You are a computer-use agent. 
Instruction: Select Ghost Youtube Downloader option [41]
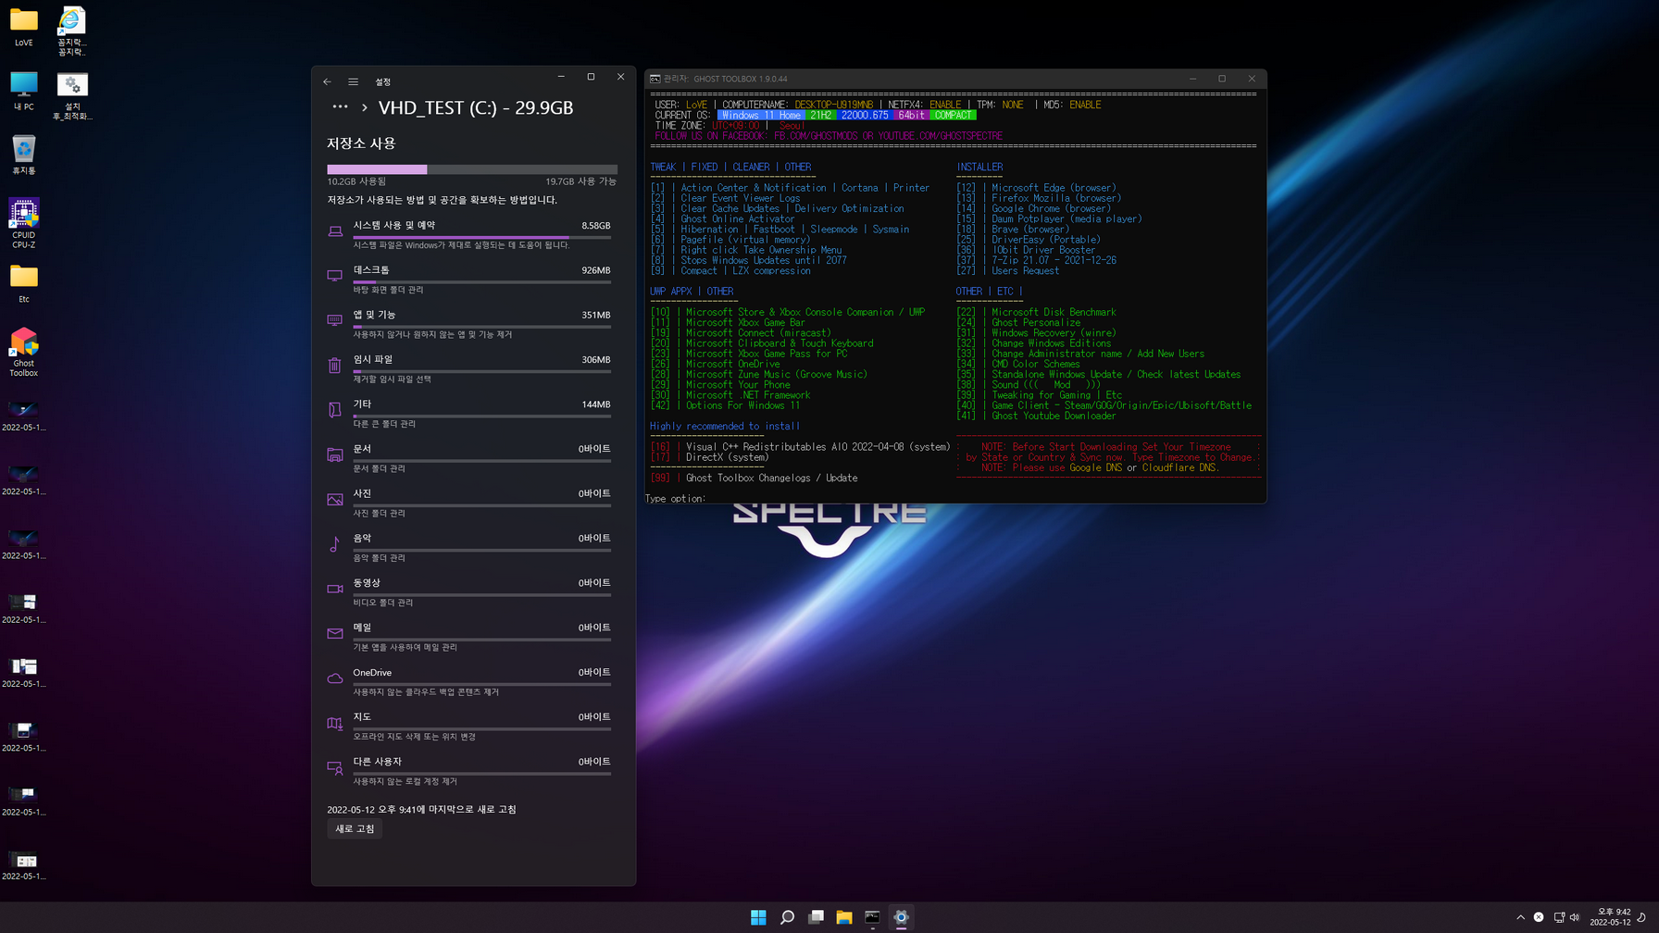point(1036,416)
